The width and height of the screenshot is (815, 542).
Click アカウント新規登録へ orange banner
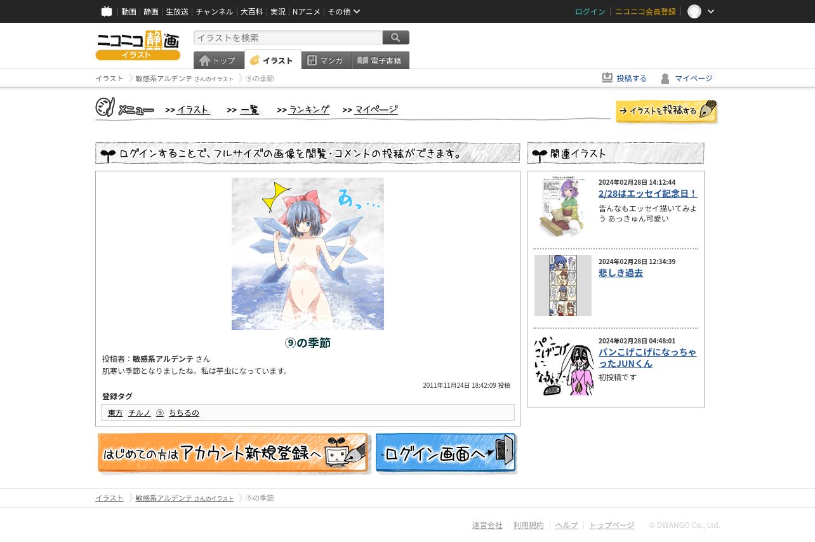point(234,453)
